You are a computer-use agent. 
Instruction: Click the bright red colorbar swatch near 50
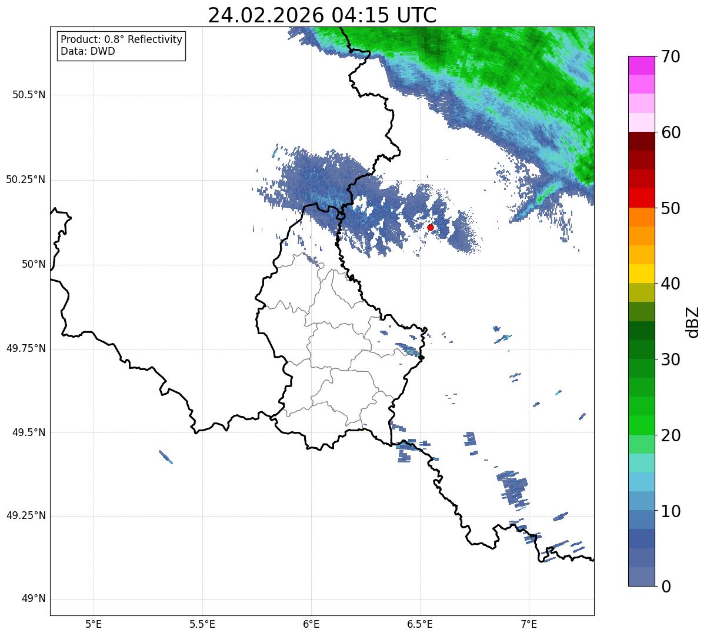coord(641,198)
